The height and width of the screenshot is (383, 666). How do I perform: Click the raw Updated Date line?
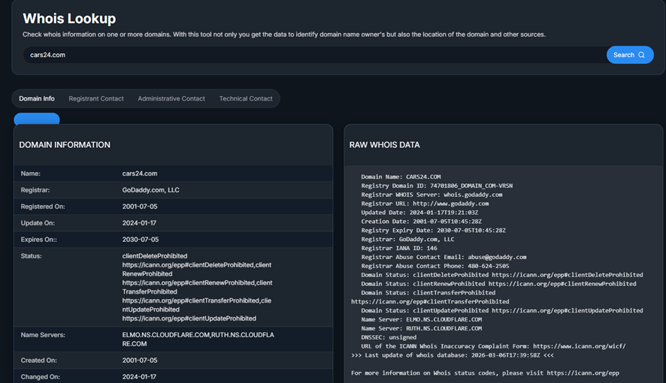pyautogui.click(x=419, y=213)
